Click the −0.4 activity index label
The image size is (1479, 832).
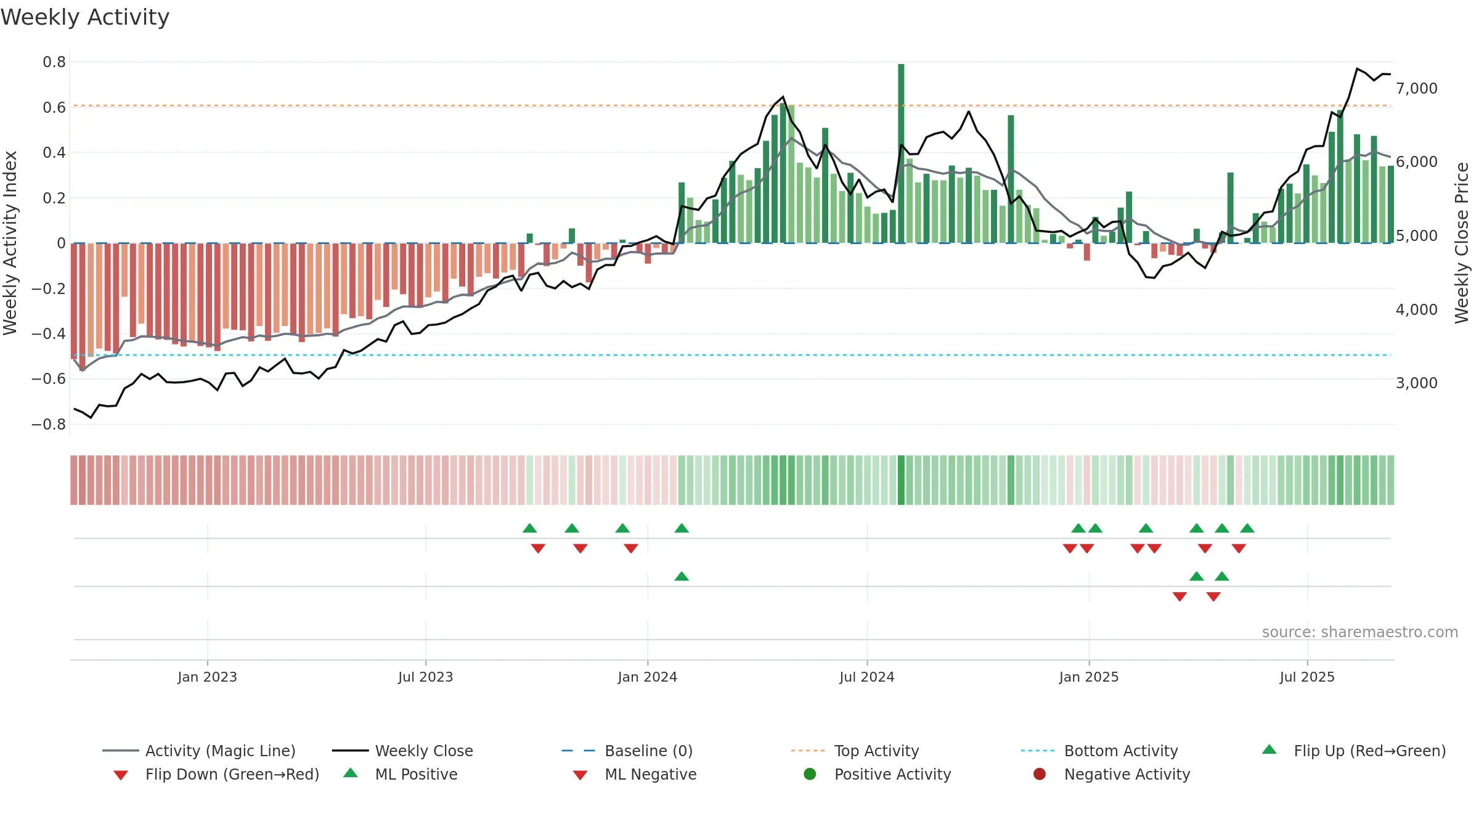coord(49,333)
